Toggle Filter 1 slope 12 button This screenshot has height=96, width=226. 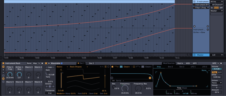(x=121, y=67)
